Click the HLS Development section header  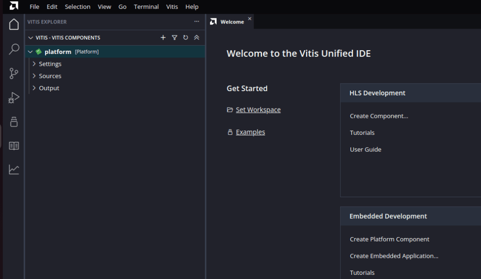[377, 93]
